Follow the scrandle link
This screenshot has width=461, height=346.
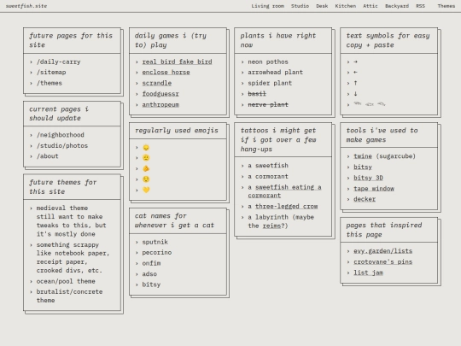tap(157, 83)
